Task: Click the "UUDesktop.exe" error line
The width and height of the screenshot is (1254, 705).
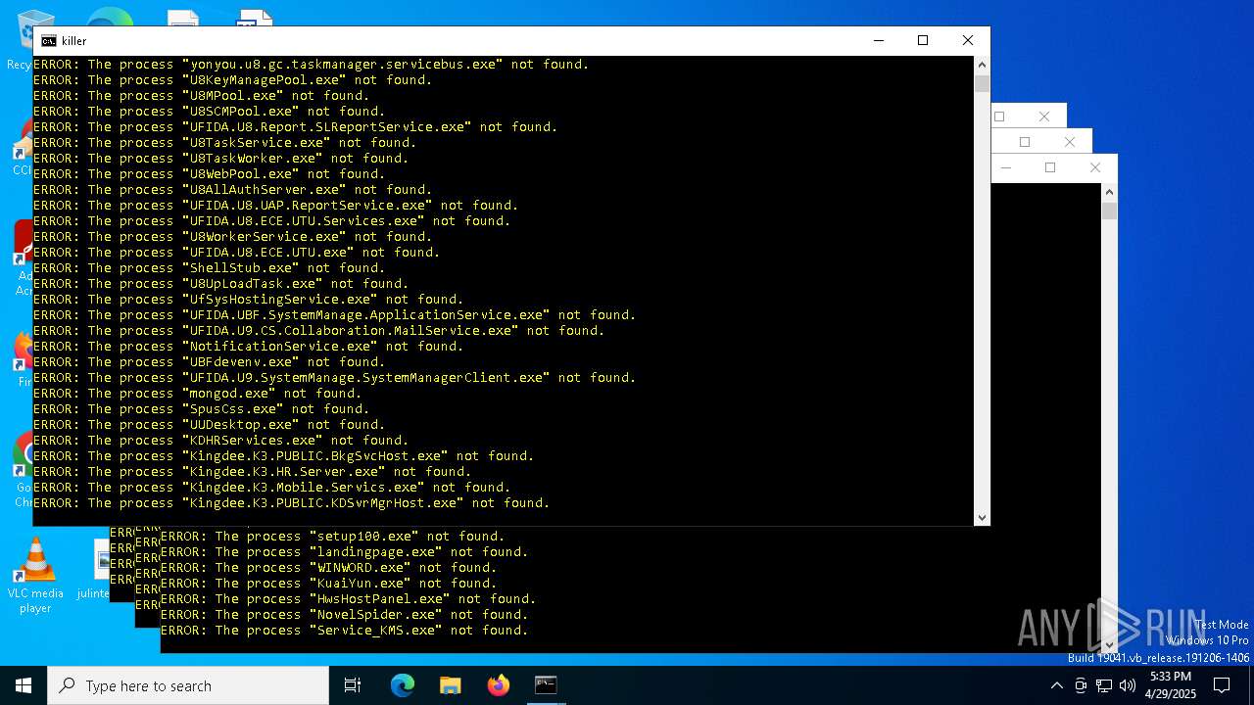Action: click(x=209, y=425)
